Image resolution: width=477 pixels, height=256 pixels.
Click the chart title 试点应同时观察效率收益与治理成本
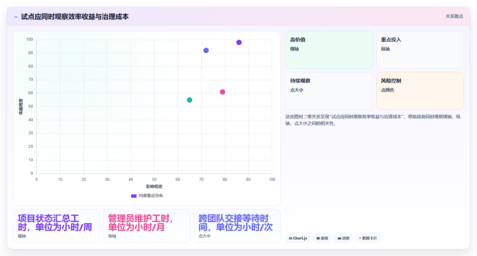tap(75, 17)
